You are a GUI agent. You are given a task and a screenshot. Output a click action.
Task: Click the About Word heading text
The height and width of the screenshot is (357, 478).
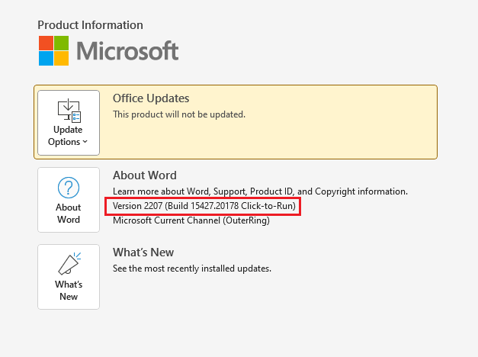click(x=145, y=175)
